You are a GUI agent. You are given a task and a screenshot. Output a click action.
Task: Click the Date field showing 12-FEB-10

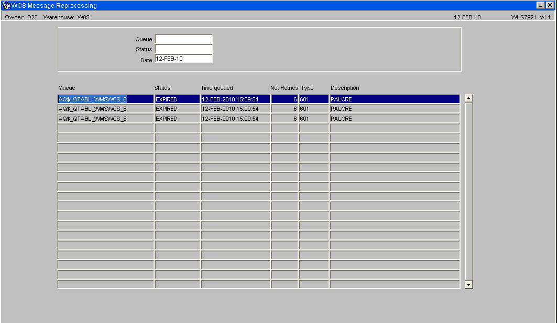tap(184, 59)
